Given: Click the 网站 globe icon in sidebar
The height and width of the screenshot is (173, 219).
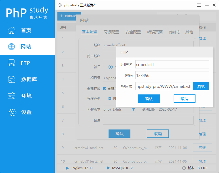Looking at the screenshot, I should tap(11, 47).
